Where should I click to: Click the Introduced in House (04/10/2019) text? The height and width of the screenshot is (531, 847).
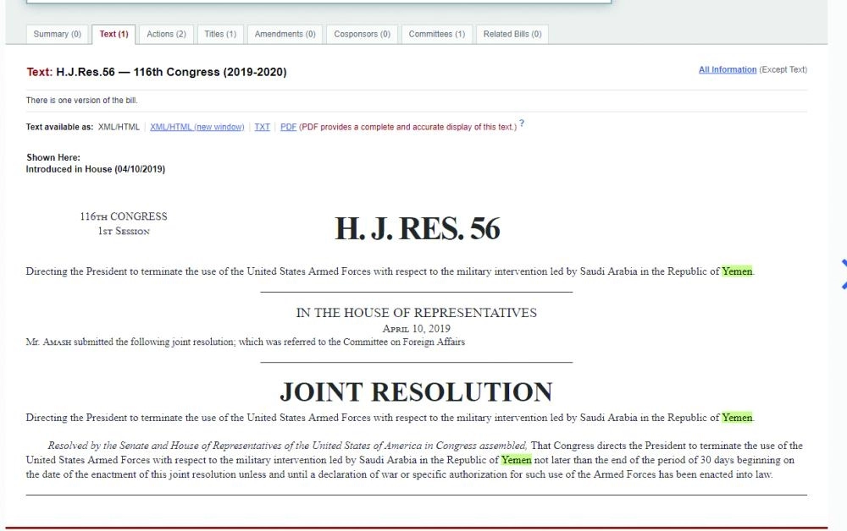coord(95,169)
